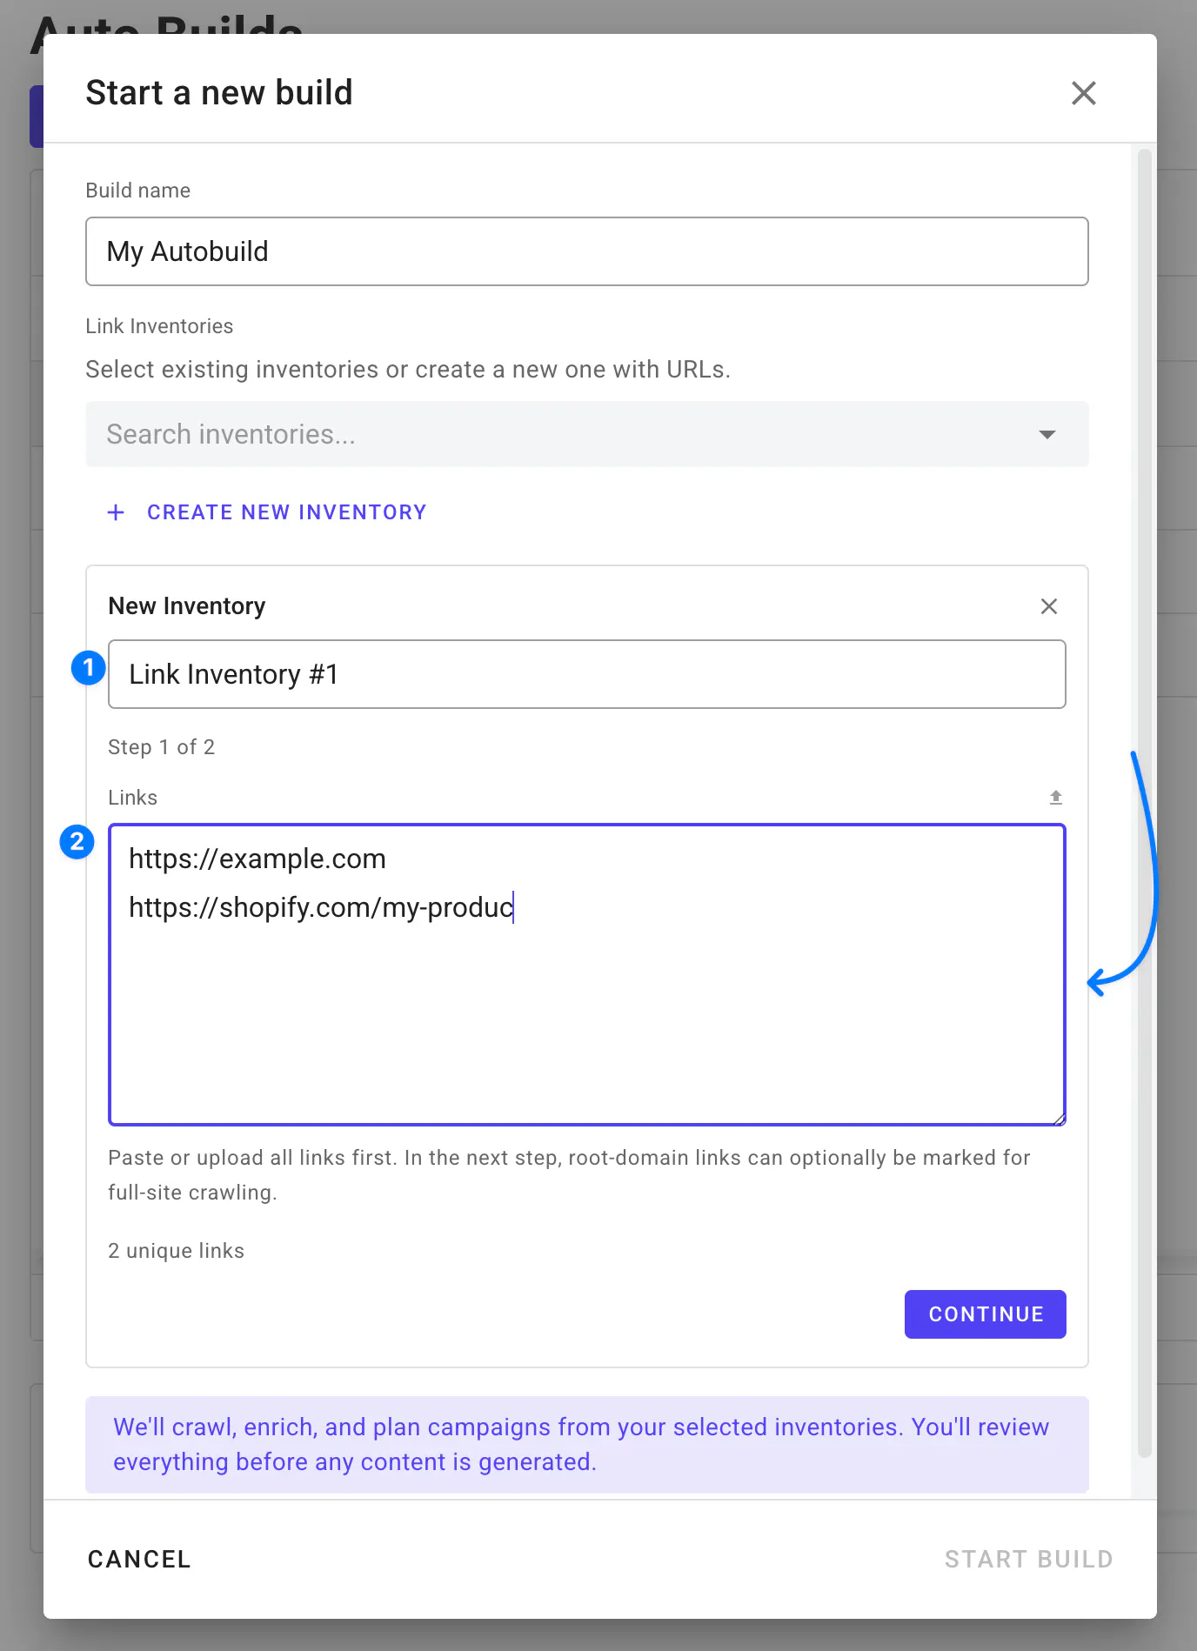Click the Build name field with My Autobuild

click(587, 251)
